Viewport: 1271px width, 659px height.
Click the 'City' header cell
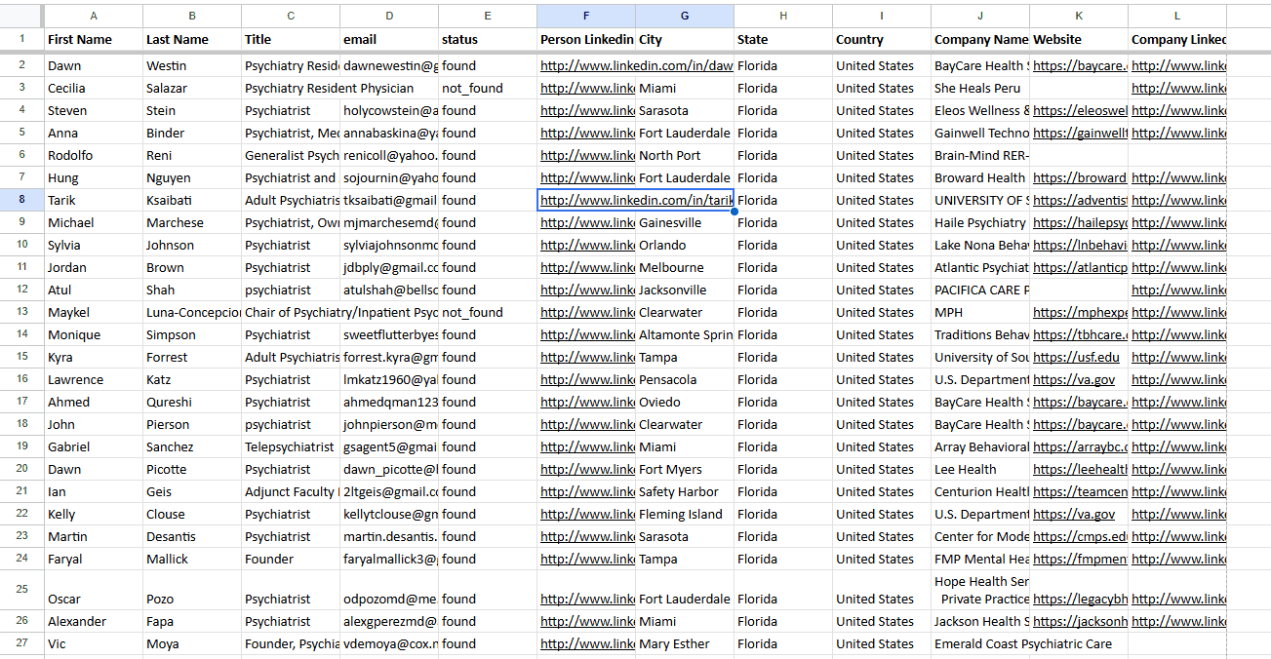click(x=685, y=40)
